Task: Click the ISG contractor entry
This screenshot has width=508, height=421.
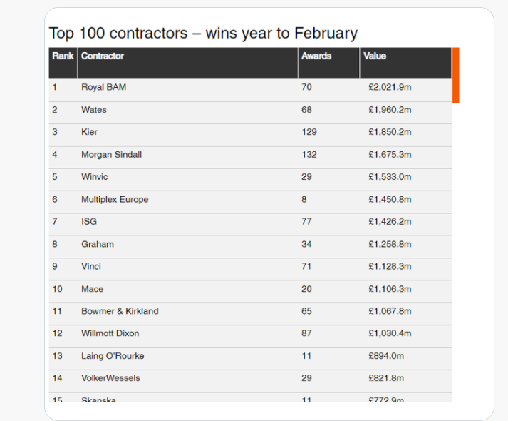Action: tap(89, 222)
